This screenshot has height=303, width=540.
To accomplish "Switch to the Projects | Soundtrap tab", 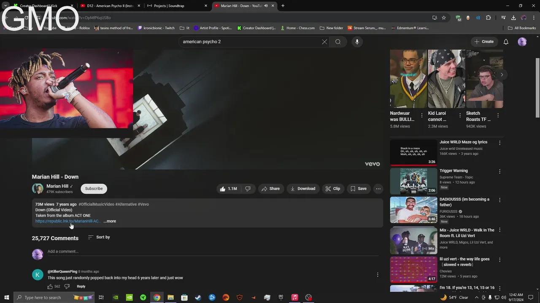I will coord(169,6).
